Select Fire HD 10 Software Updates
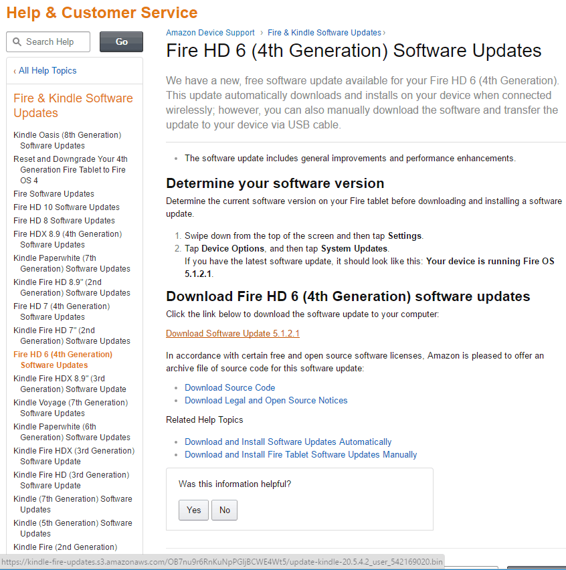The image size is (566, 570). (66, 207)
